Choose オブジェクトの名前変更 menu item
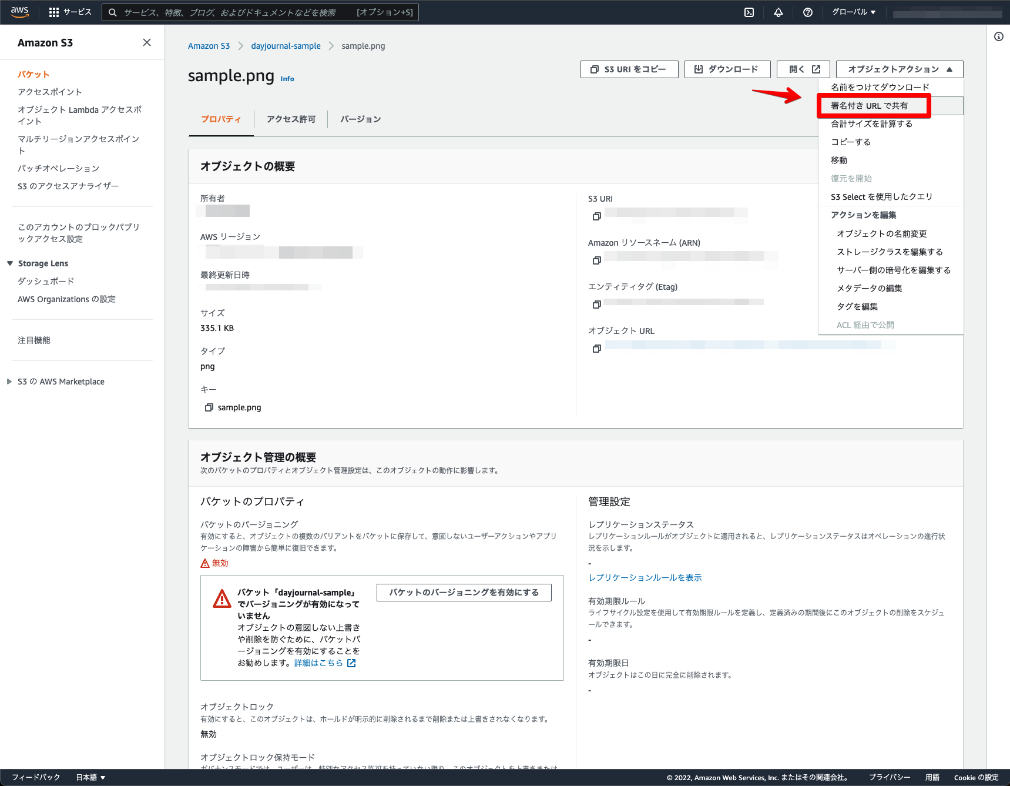The image size is (1010, 786). click(x=891, y=234)
